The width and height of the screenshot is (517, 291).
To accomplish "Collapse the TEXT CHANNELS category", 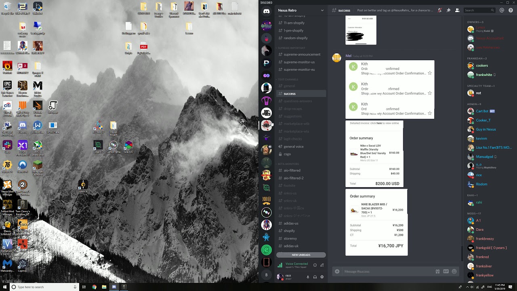I will 288,79.
